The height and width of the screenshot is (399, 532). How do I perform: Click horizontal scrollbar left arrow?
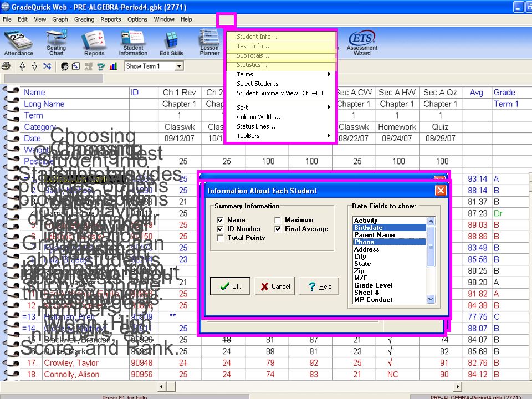pyautogui.click(x=162, y=386)
